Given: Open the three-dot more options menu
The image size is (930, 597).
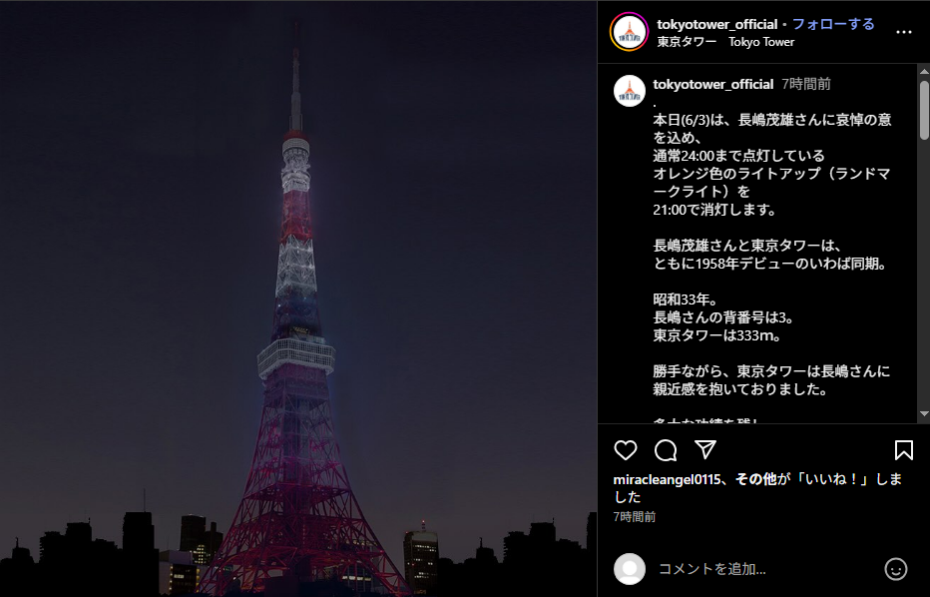Looking at the screenshot, I should [x=903, y=32].
